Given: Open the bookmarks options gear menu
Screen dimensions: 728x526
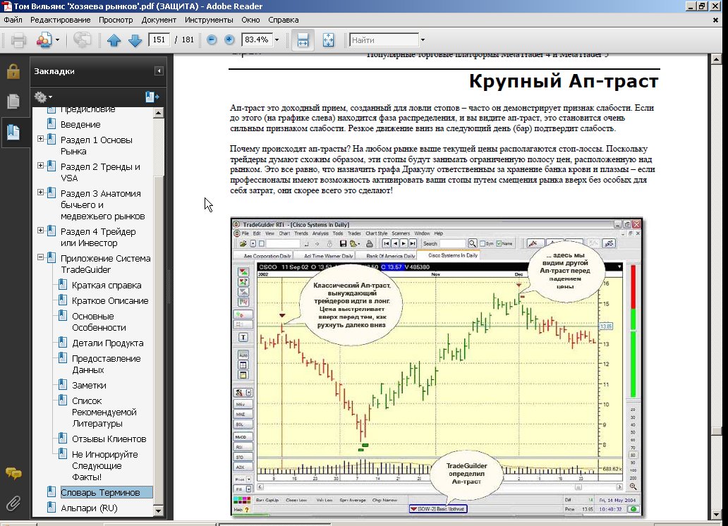Looking at the screenshot, I should pos(42,97).
